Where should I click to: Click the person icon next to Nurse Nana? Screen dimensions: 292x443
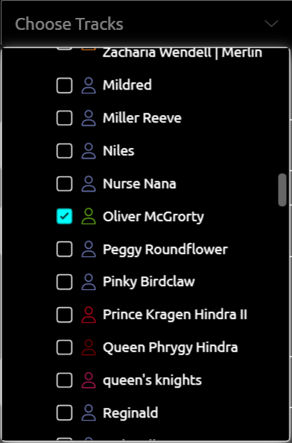tap(89, 184)
